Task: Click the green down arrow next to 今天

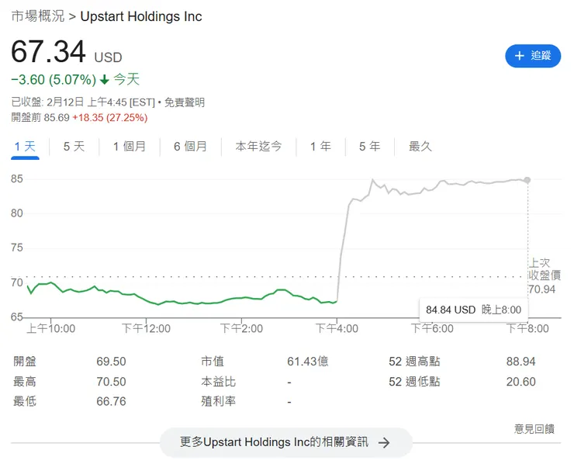Action: (x=105, y=79)
